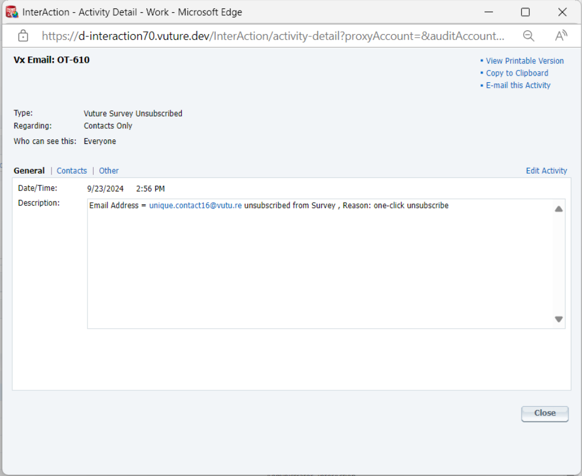Click the site lock icon in address bar
This screenshot has height=476, width=582.
(23, 36)
